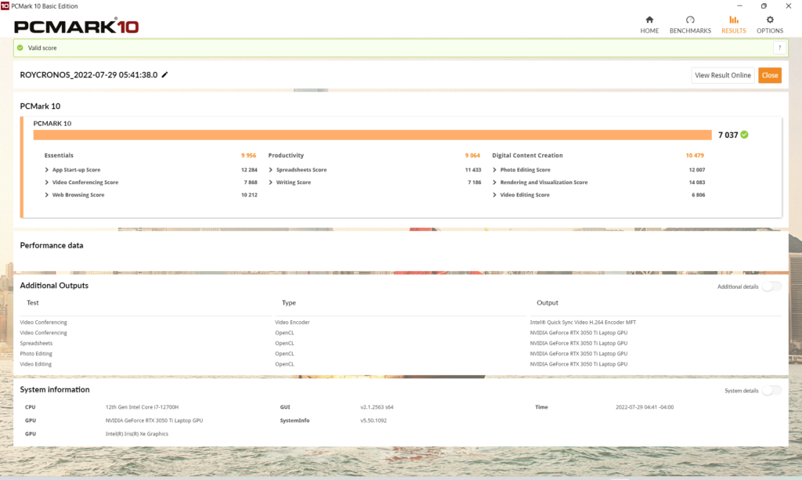Open the Results section

coord(733,24)
